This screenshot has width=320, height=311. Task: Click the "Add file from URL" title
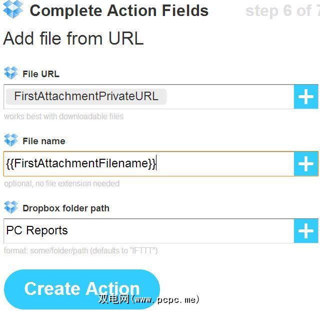73,38
